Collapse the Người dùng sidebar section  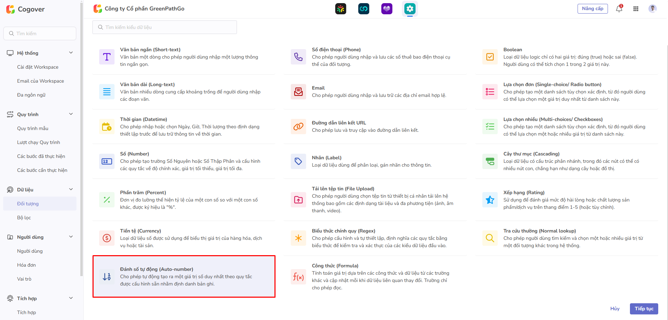71,237
